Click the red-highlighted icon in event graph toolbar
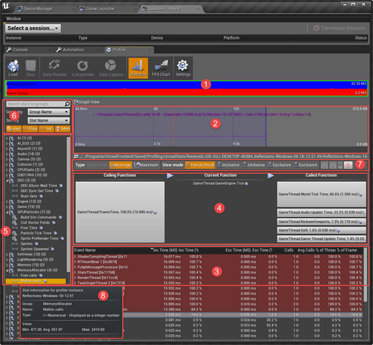Image resolution: width=373 pixels, height=345 pixels. click(348, 165)
